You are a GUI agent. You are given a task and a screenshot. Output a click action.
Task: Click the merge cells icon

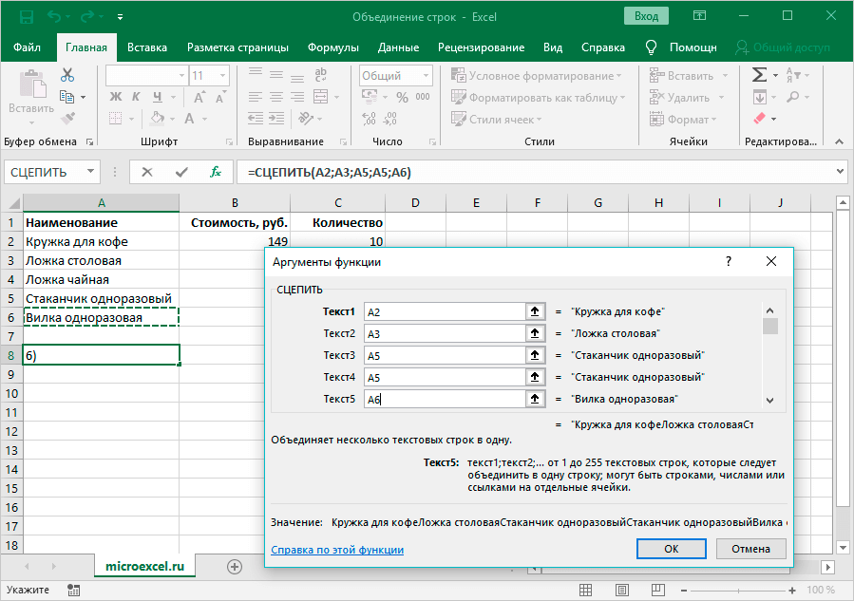click(x=321, y=97)
